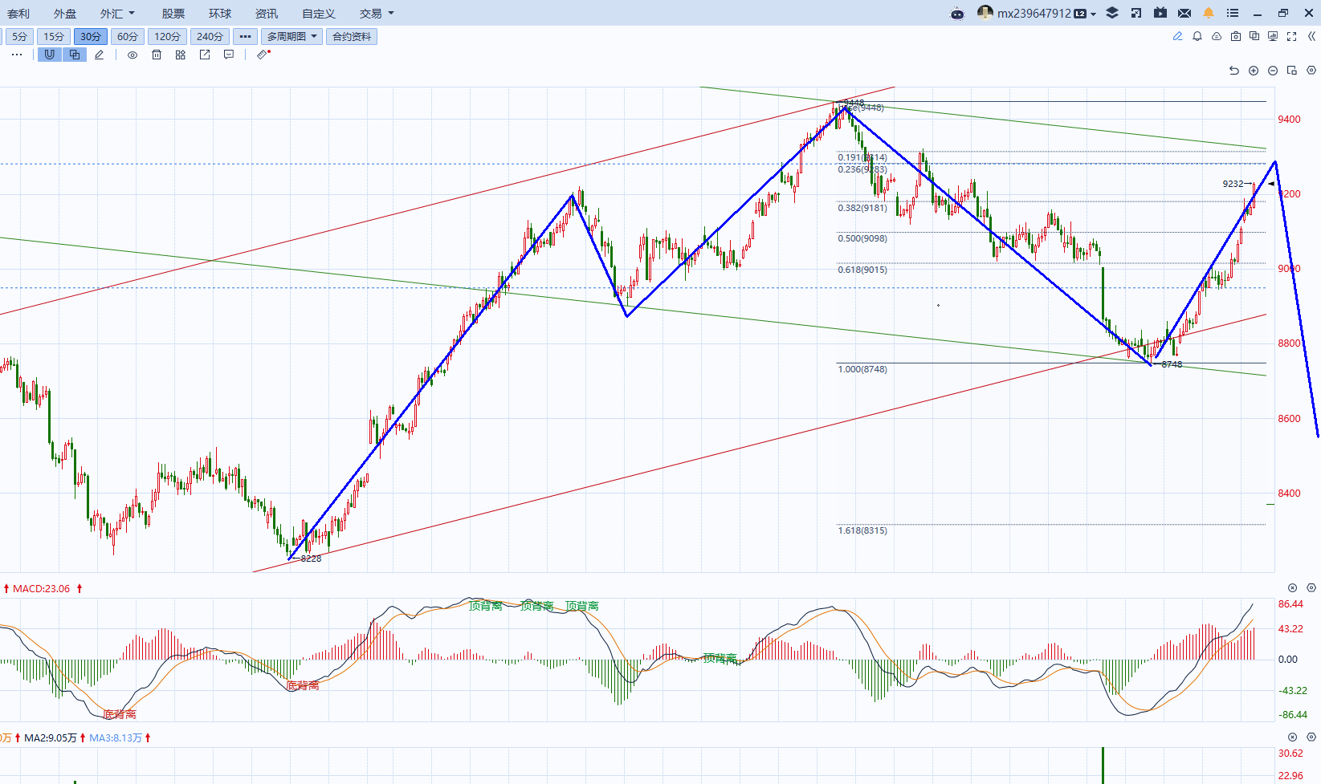Undo chart view with the back arrow
The width and height of the screenshot is (1321, 784).
[x=1234, y=71]
